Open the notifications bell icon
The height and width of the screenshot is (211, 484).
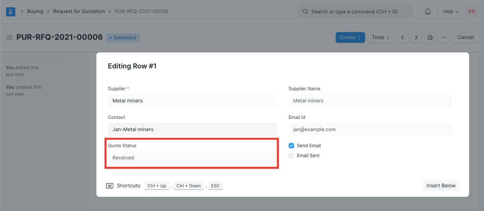[x=428, y=11]
